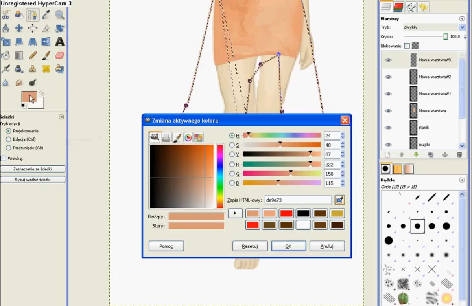
Task: Click the OK button
Action: tap(288, 246)
